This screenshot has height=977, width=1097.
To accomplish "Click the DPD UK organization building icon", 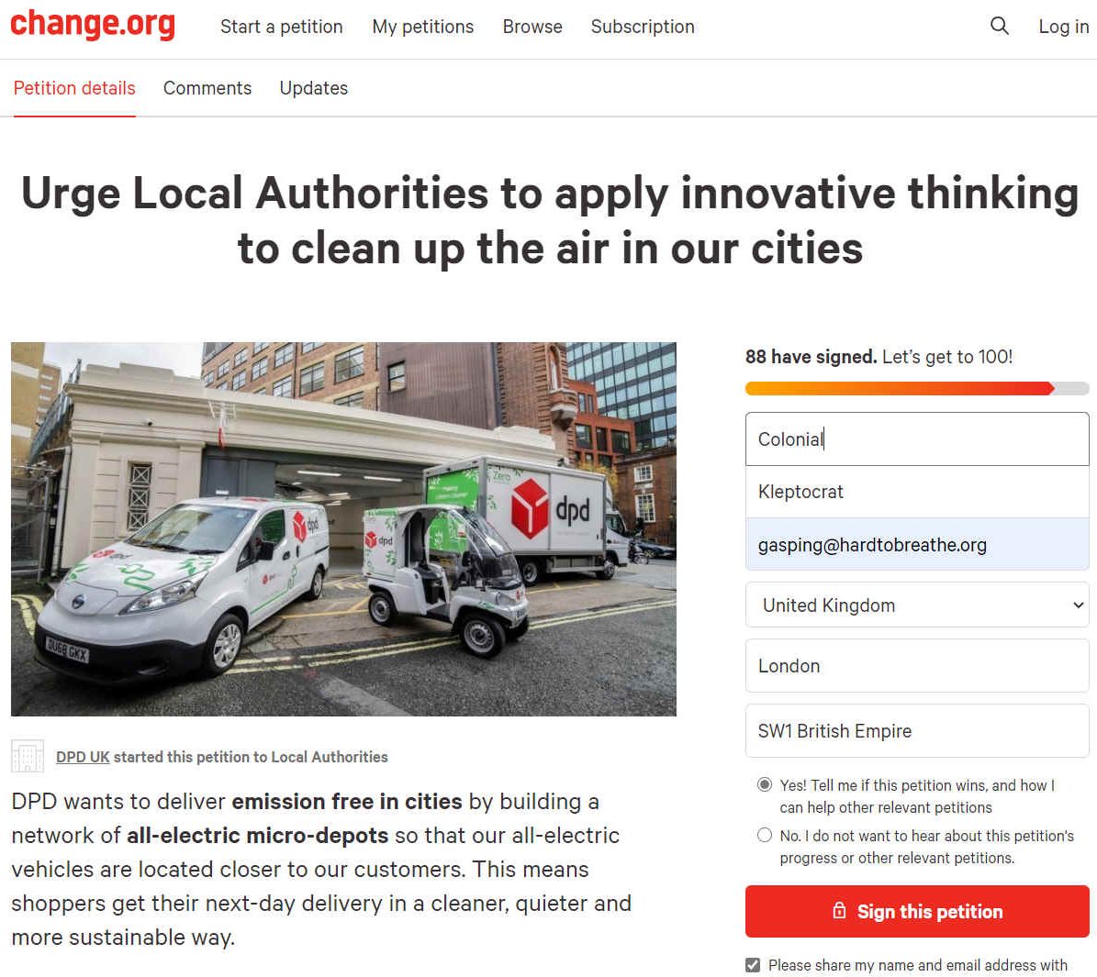I will [28, 756].
